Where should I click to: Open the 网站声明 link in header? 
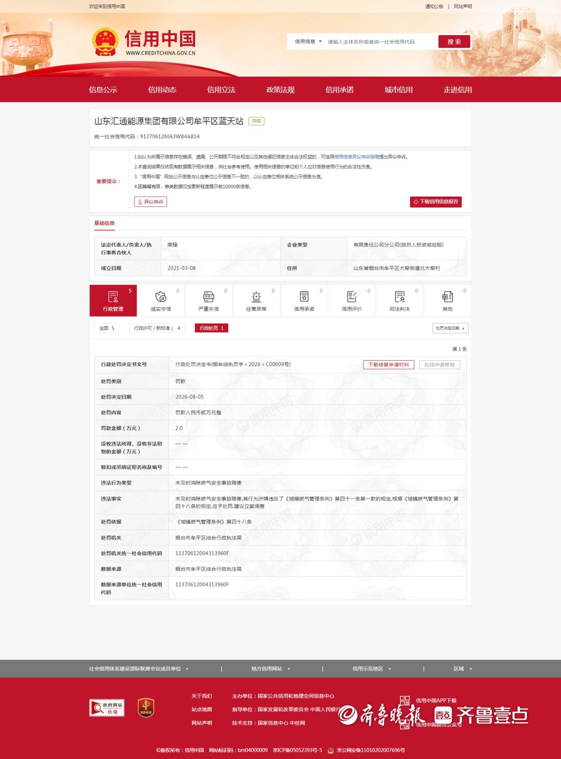pos(463,6)
